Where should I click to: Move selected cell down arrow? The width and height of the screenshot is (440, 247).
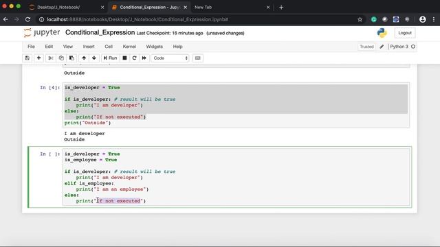pyautogui.click(x=94, y=58)
